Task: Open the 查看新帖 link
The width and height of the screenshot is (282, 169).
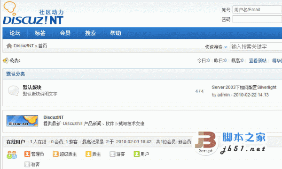Action: [258, 60]
